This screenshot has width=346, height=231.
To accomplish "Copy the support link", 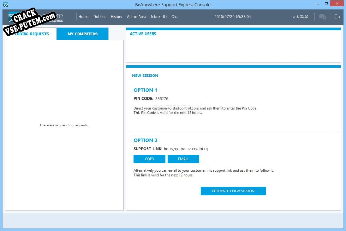I will [x=149, y=159].
